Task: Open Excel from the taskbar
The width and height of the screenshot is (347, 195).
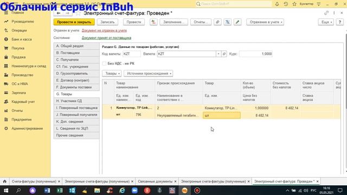Action: tap(60, 190)
